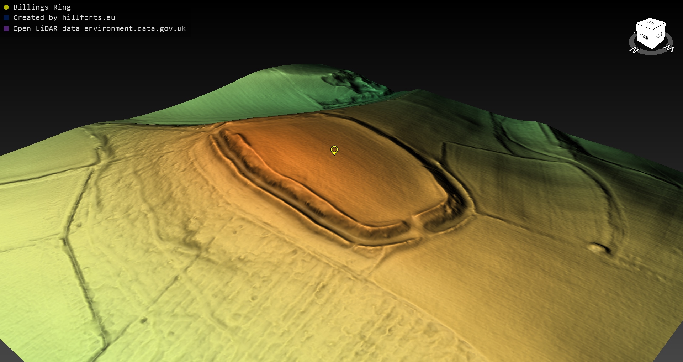Click the dark blue square legend marker

(x=6, y=17)
